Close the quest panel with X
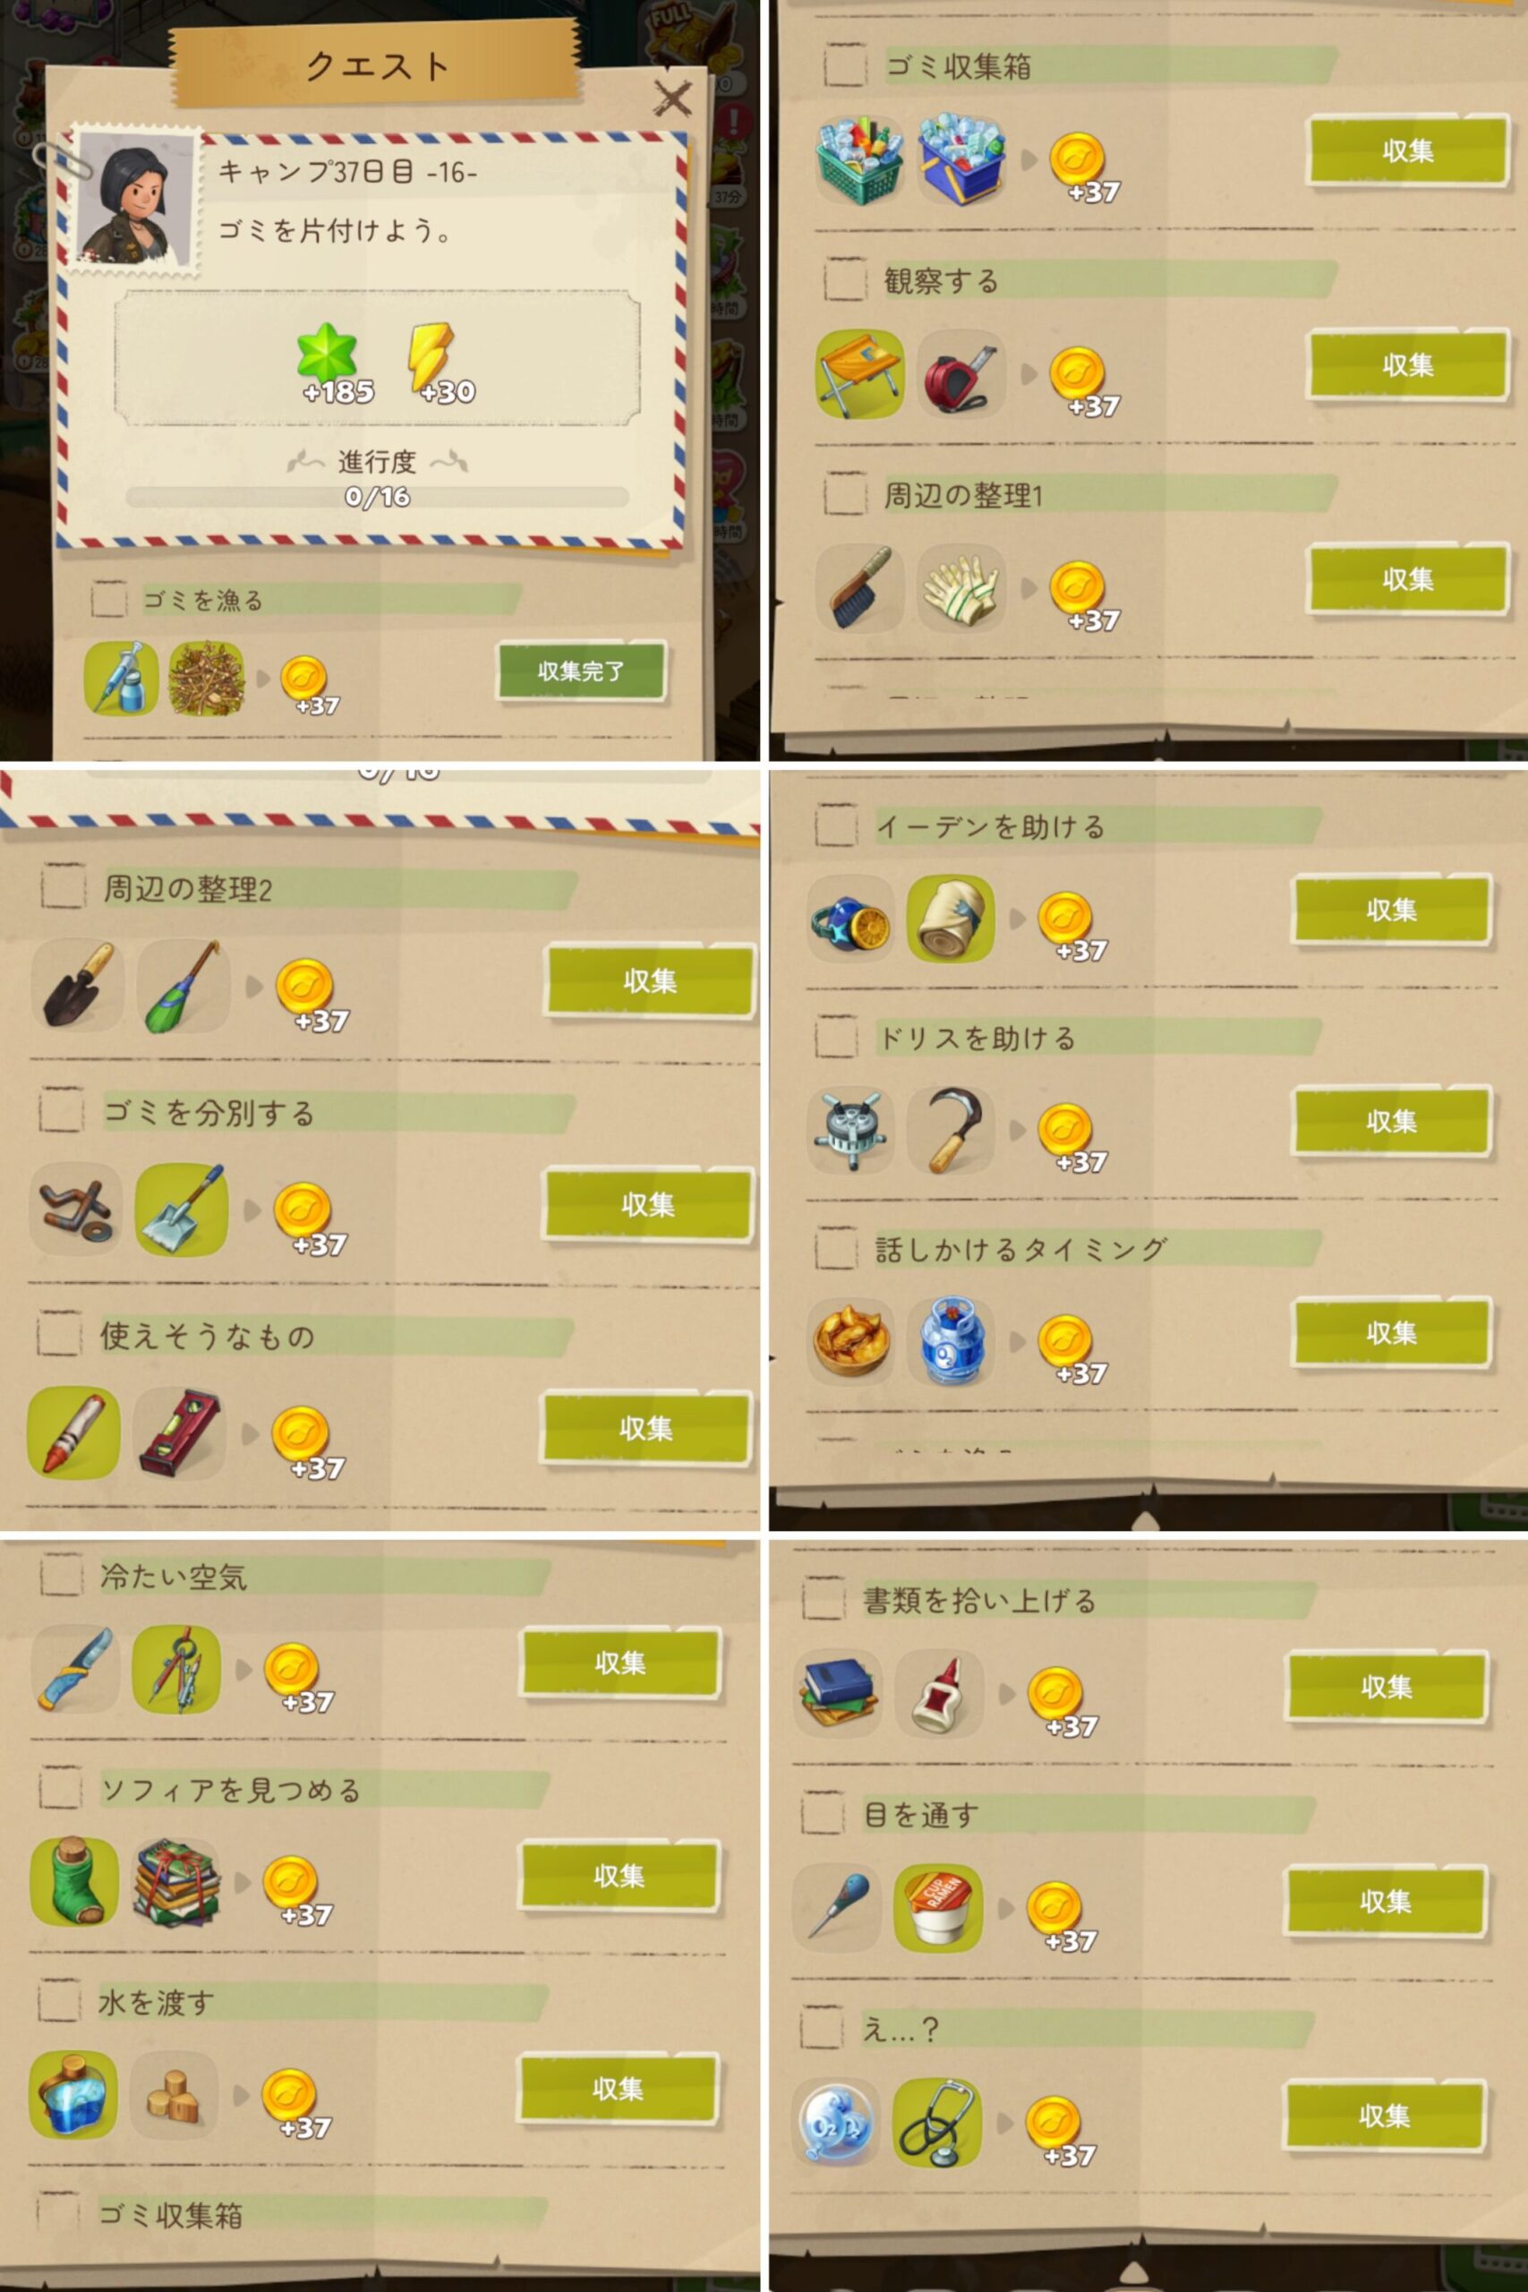The width and height of the screenshot is (1528, 2292). click(x=672, y=98)
